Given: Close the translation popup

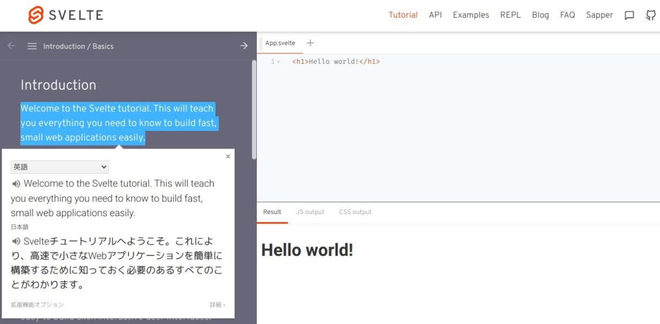Looking at the screenshot, I should [x=228, y=157].
